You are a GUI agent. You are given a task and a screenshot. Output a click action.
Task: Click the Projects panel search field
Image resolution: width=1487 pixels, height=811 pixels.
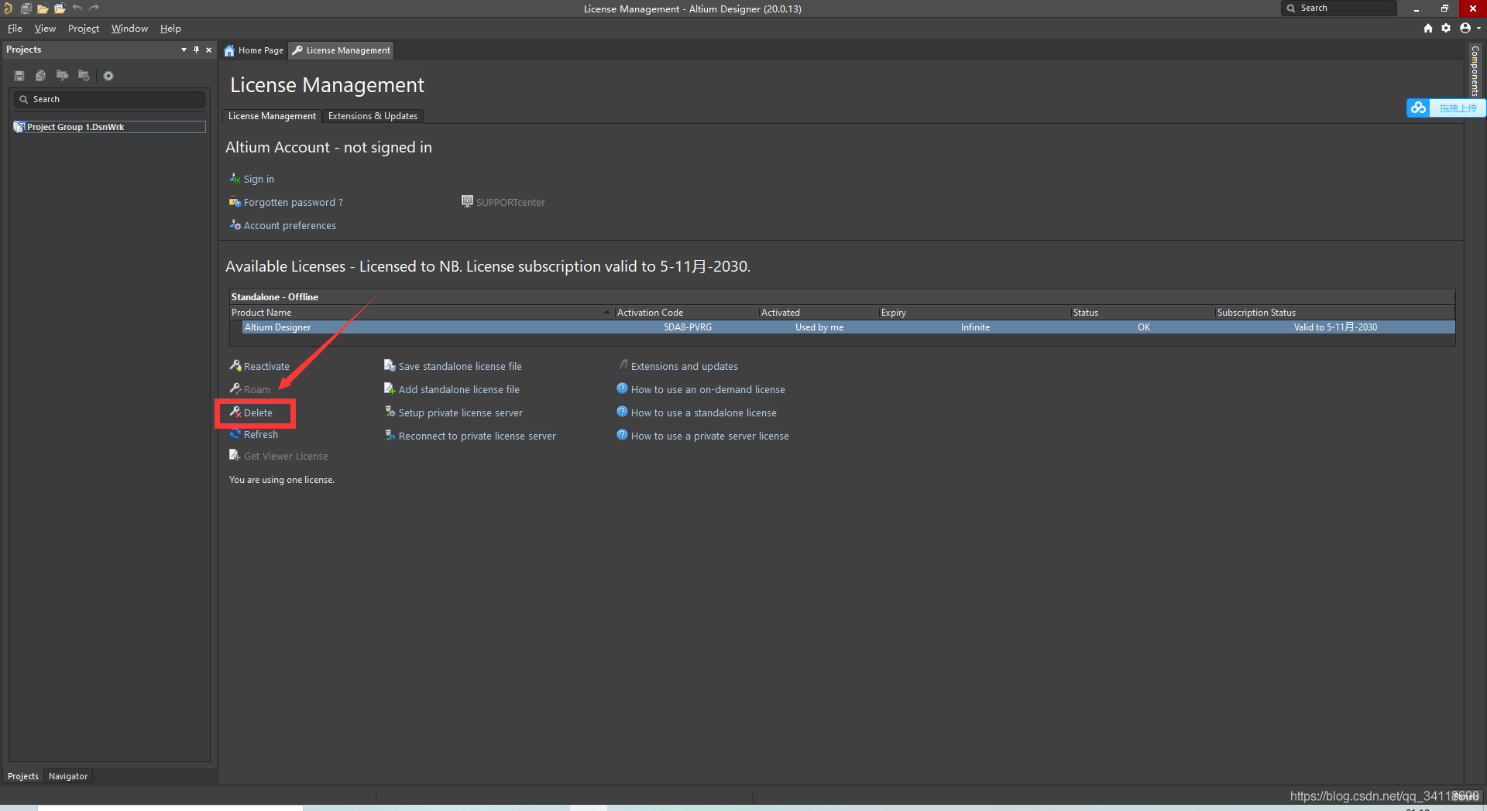point(109,99)
